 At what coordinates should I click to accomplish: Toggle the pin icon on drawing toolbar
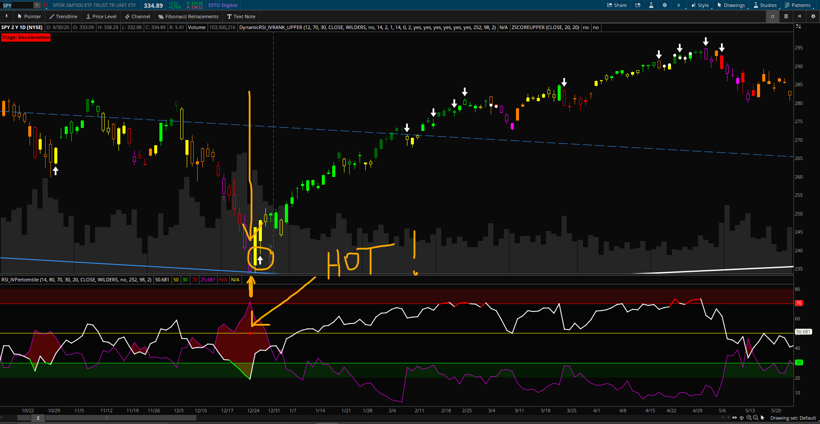click(7, 16)
